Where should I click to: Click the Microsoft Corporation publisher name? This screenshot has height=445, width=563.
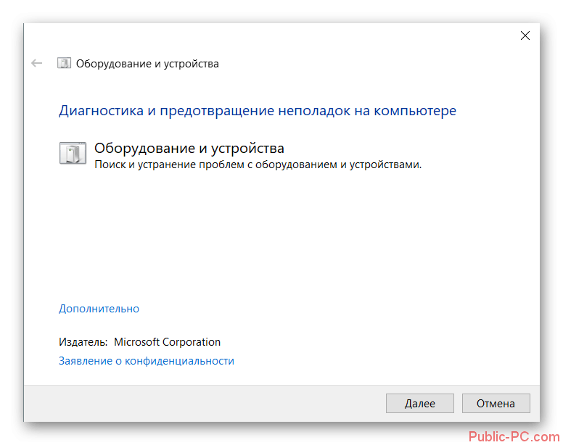click(168, 342)
